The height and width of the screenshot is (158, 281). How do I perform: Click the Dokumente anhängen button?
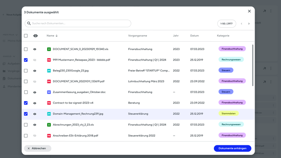[x=232, y=148]
